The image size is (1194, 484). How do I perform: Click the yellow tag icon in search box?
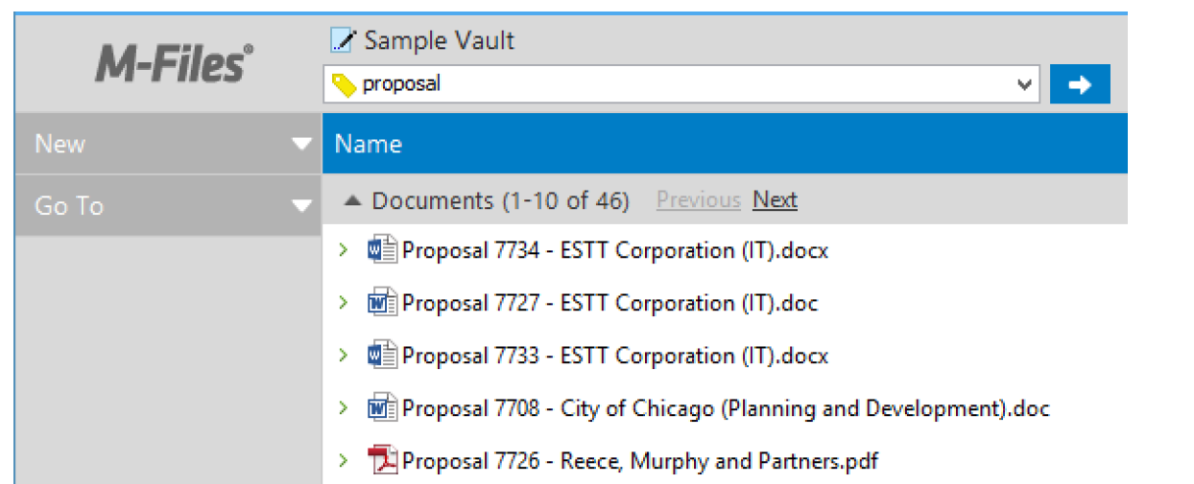tap(344, 85)
